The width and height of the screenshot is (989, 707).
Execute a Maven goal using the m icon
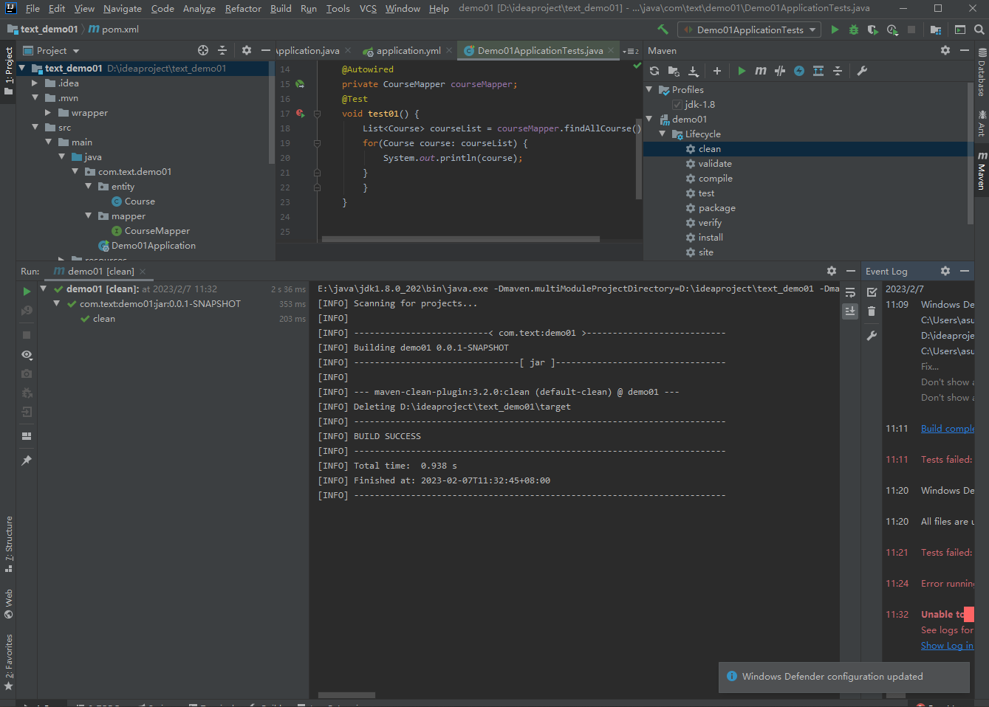[760, 70]
